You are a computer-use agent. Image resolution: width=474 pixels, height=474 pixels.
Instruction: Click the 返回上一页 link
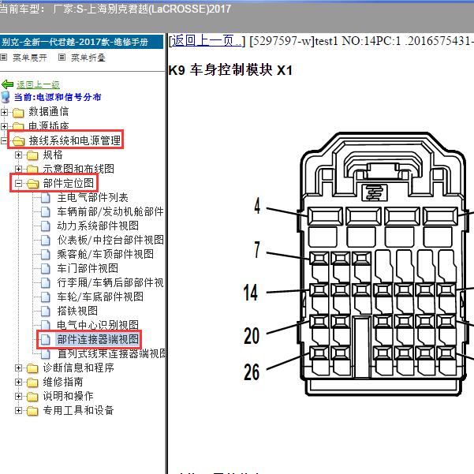tap(207, 40)
